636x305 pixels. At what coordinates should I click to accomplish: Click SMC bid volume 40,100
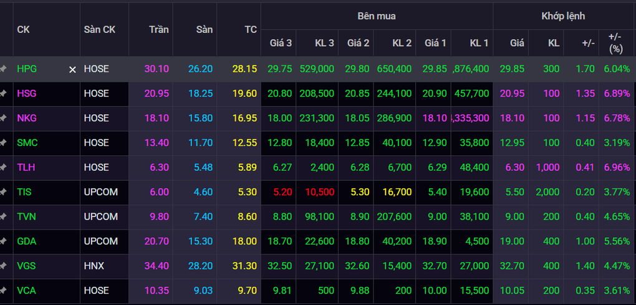click(398, 143)
